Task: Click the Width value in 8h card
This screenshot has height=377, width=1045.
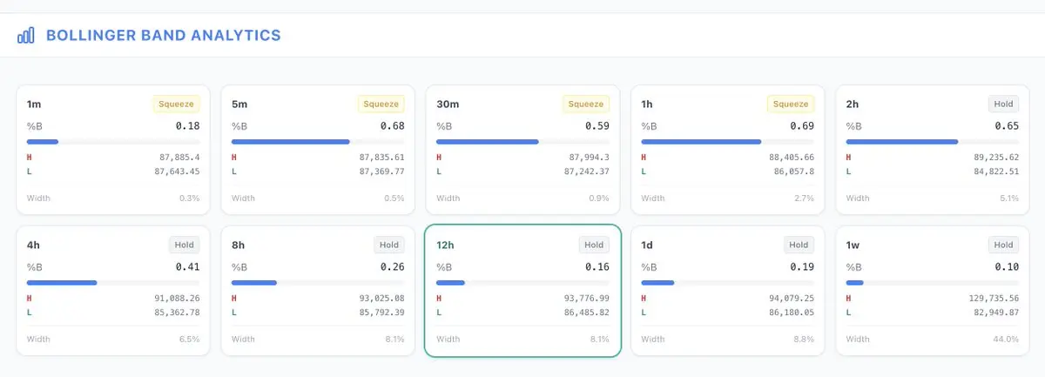Action: [394, 339]
